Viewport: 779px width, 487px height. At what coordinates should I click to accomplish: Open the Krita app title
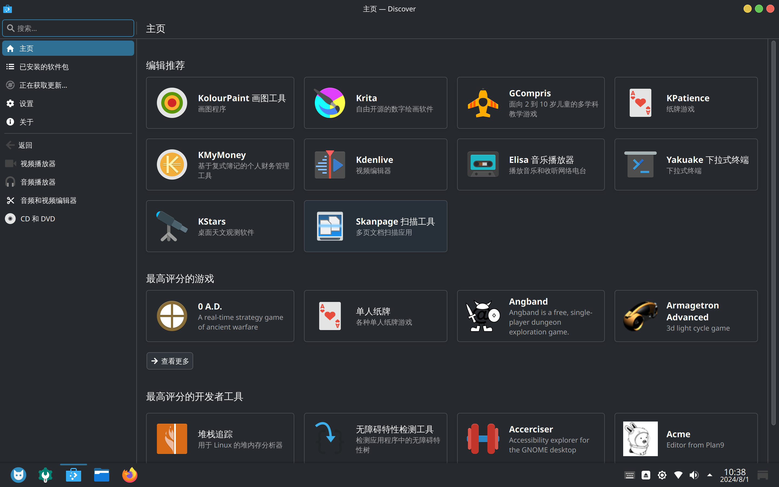tap(366, 98)
